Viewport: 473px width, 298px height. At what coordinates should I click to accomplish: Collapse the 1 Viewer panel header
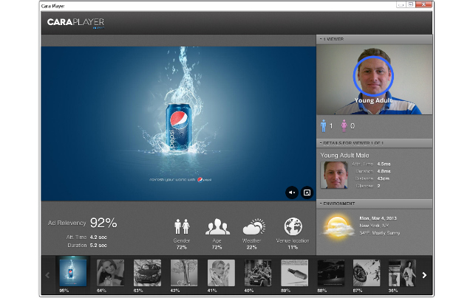pyautogui.click(x=374, y=39)
